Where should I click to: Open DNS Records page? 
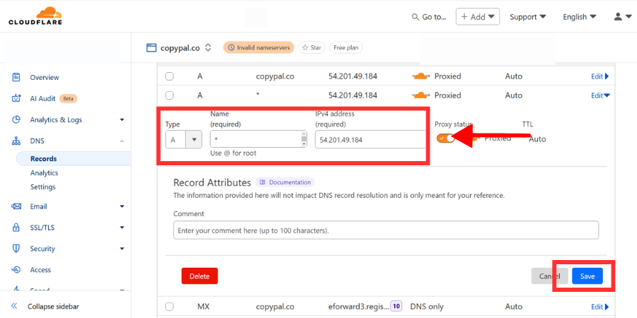point(43,158)
